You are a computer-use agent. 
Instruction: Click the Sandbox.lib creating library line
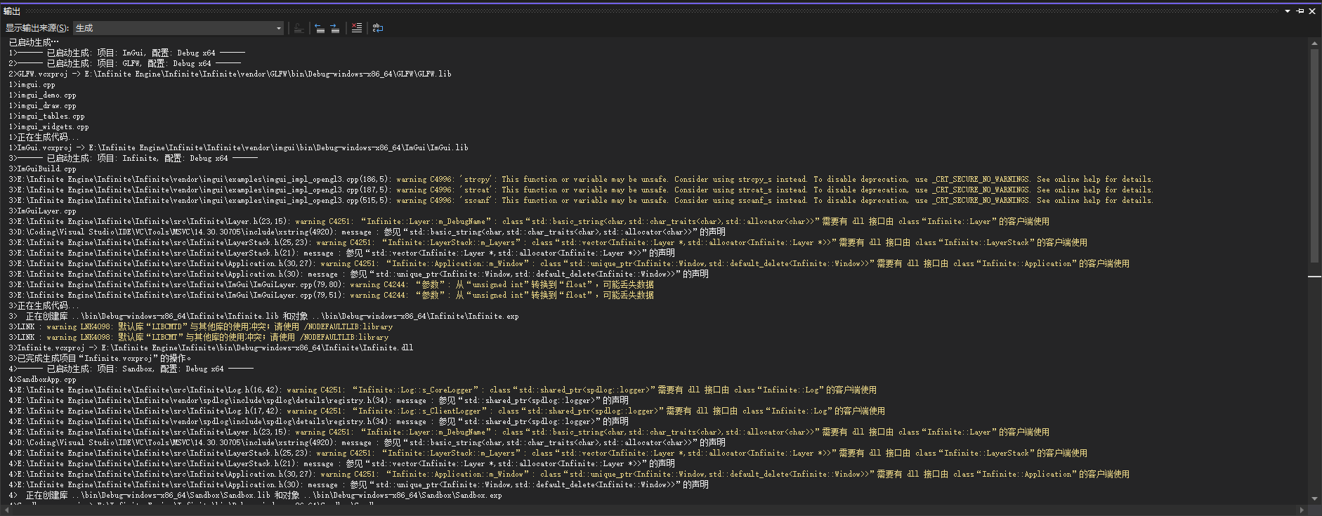point(256,495)
